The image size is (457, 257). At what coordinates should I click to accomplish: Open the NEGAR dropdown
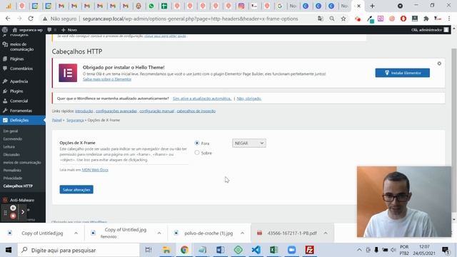click(249, 143)
